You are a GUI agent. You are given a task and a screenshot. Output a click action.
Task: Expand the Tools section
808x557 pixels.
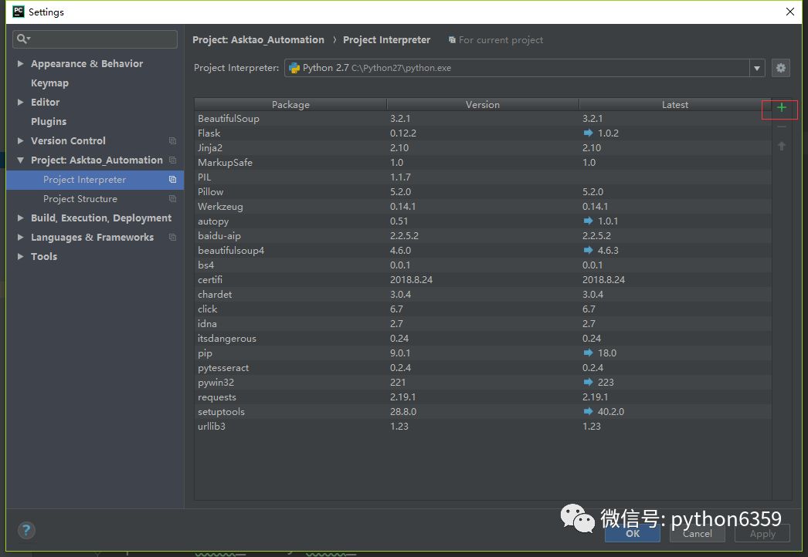[x=21, y=256]
